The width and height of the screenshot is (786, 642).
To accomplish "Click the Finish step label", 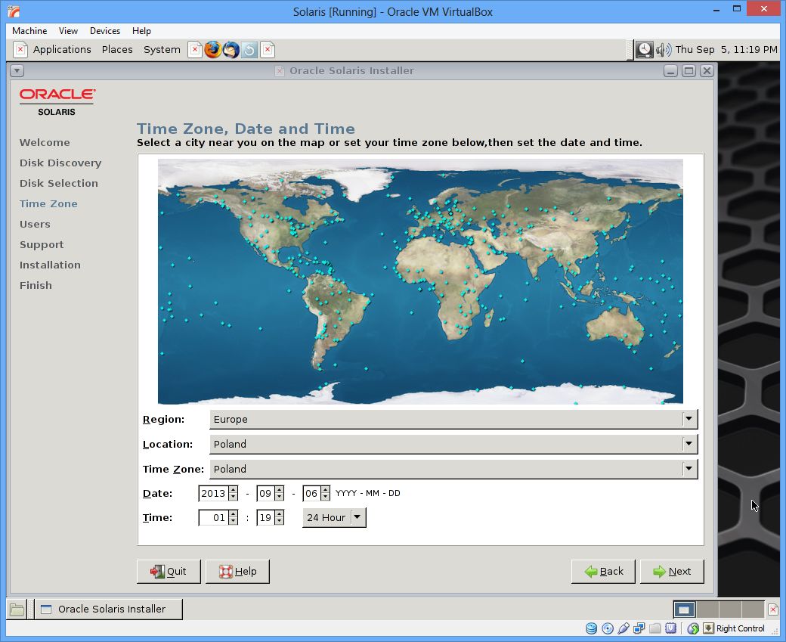I will pos(36,285).
